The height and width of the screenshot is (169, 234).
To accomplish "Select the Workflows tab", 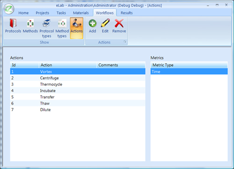I will click(105, 13).
